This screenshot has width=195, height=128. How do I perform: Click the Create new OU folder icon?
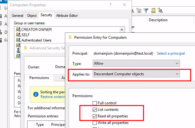[x=139, y=11]
